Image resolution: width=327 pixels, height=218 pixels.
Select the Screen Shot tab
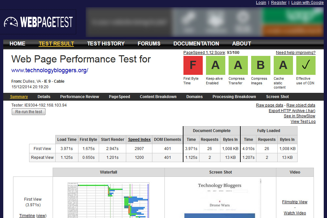coord(277,97)
